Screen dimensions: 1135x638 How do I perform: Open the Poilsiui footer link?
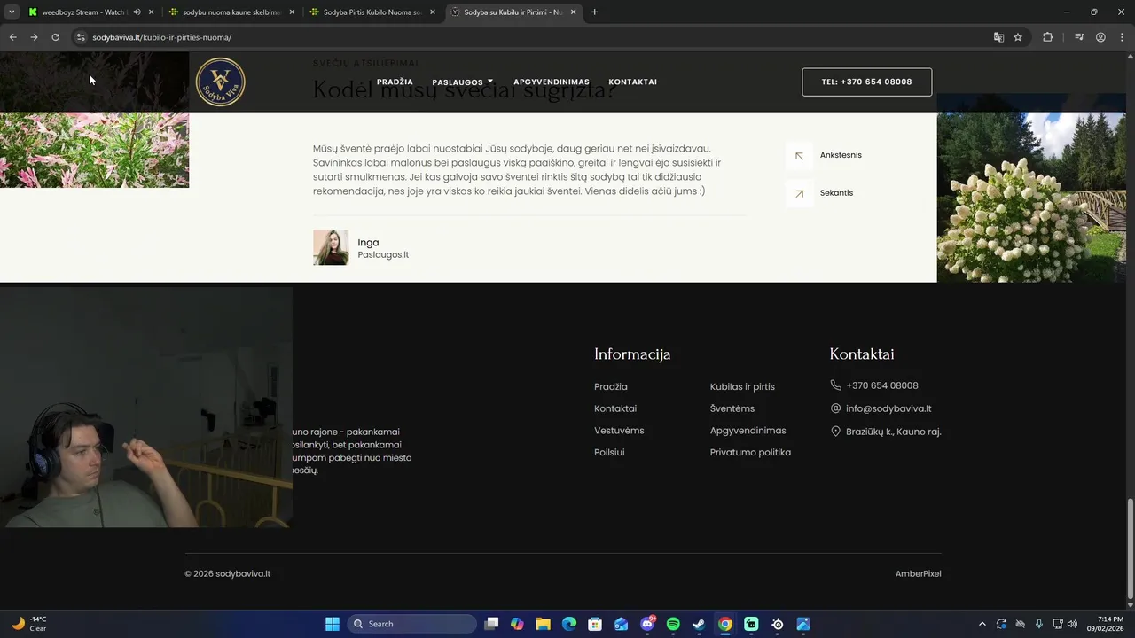point(609,452)
